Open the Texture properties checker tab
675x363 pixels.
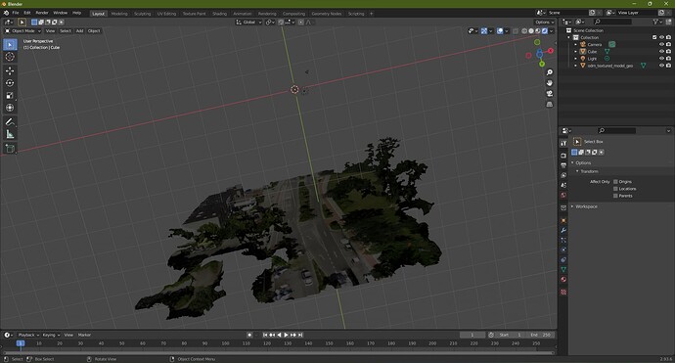click(563, 292)
